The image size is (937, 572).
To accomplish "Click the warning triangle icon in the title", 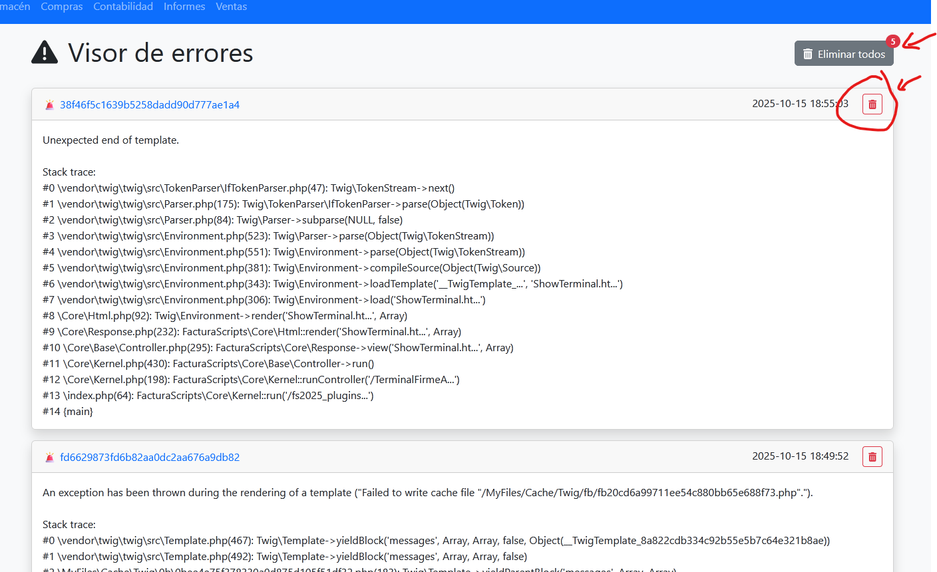I will [45, 53].
